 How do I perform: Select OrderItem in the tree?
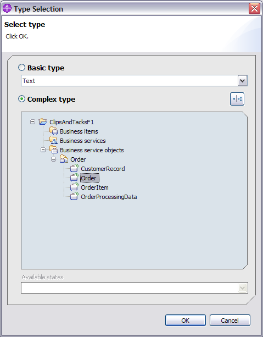(x=94, y=187)
